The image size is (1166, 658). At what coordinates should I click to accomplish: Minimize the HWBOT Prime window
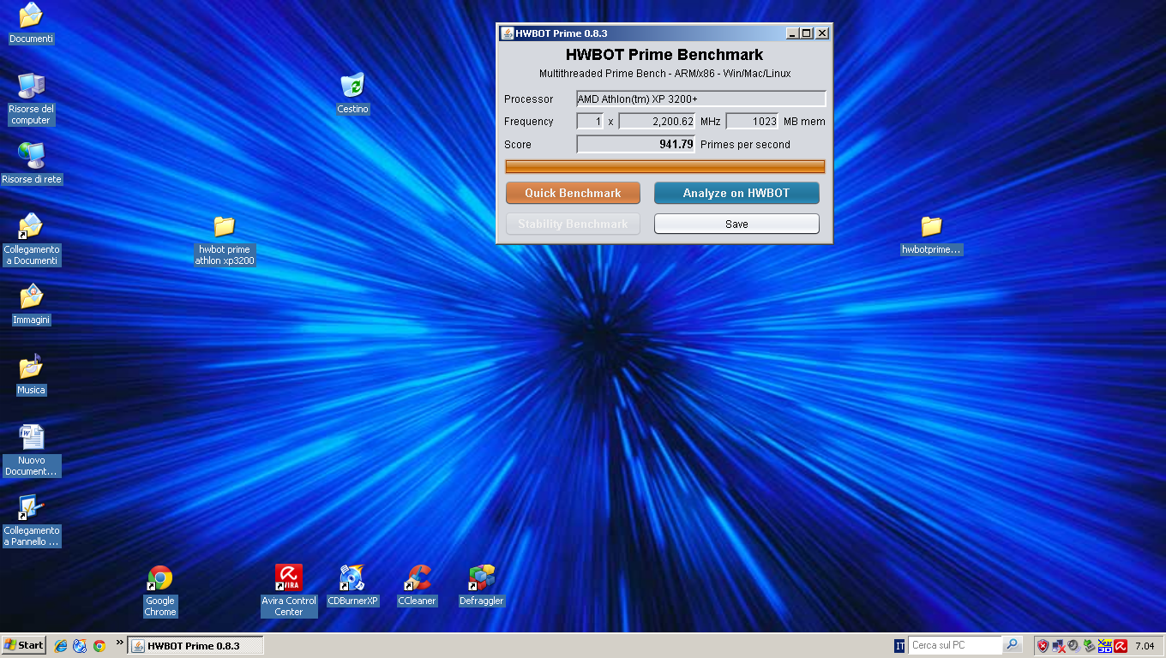pos(792,33)
